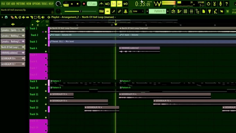The height and width of the screenshot is (133, 236).
Task: Select the playlist Slip tool
Action: (27, 17)
